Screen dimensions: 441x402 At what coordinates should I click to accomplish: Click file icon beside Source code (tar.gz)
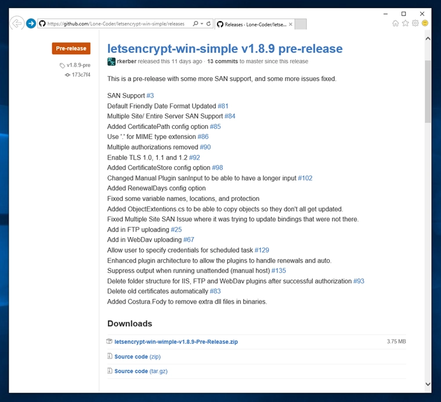110,371
